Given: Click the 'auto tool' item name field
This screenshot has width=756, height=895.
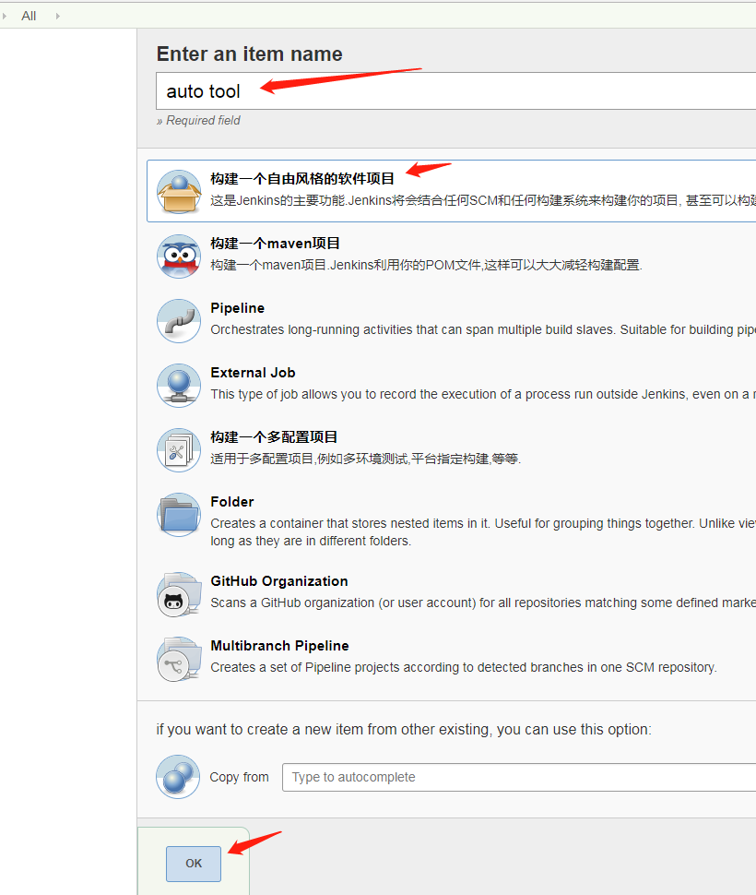Looking at the screenshot, I should point(455,90).
